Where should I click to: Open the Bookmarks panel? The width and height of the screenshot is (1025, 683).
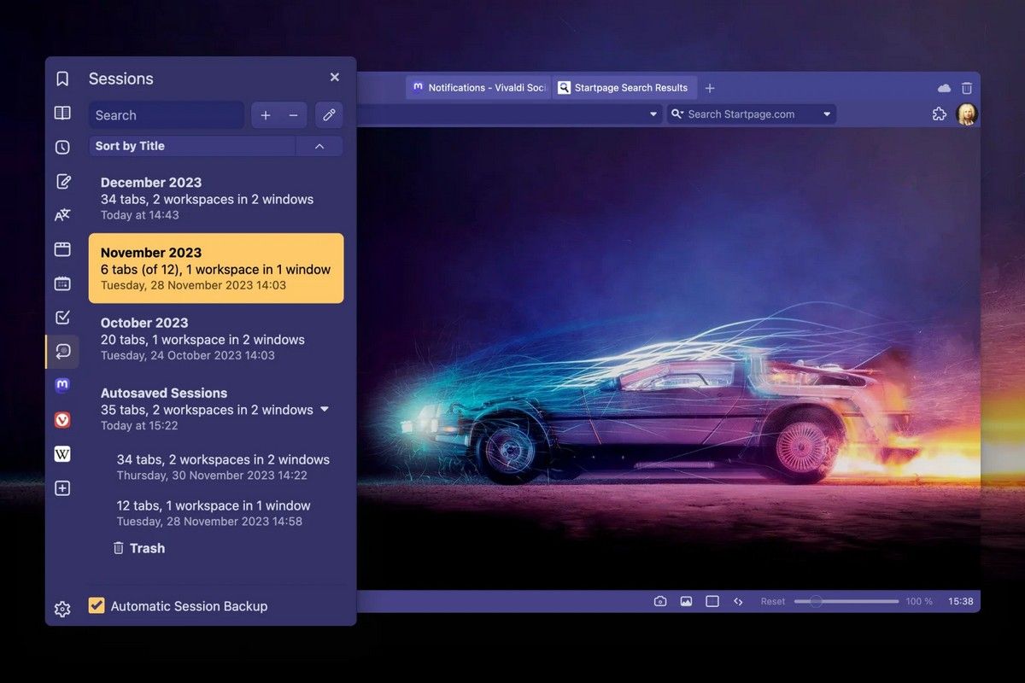pos(61,78)
